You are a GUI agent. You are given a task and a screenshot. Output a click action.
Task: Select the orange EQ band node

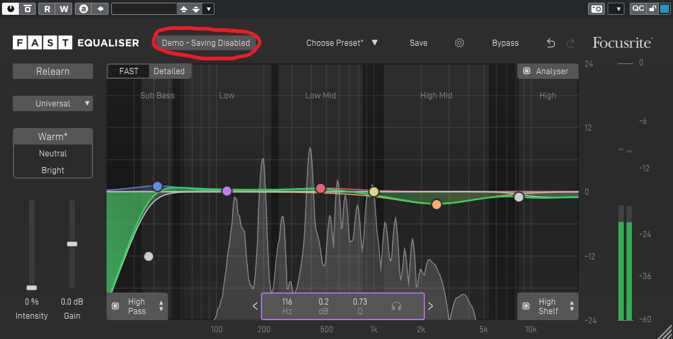[x=436, y=204]
